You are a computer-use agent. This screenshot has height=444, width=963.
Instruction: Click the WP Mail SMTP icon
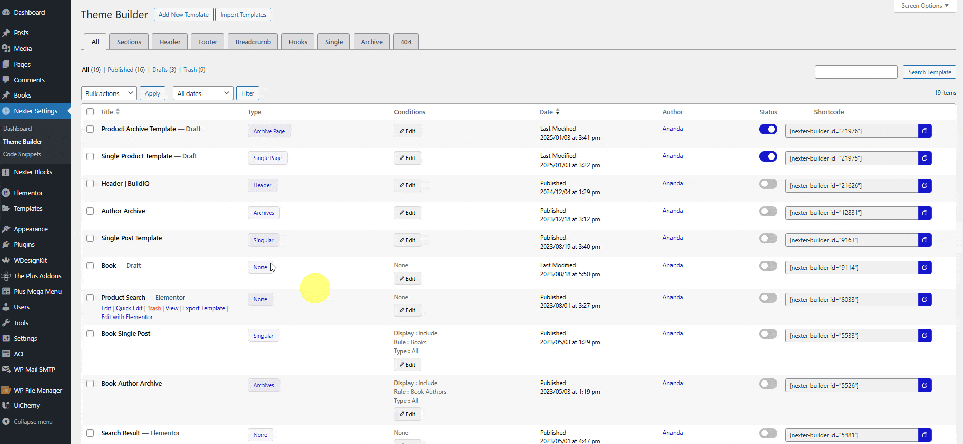click(6, 369)
